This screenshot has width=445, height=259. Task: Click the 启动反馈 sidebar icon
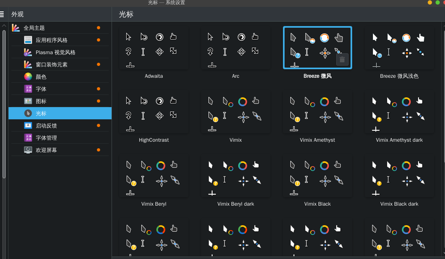click(x=28, y=125)
